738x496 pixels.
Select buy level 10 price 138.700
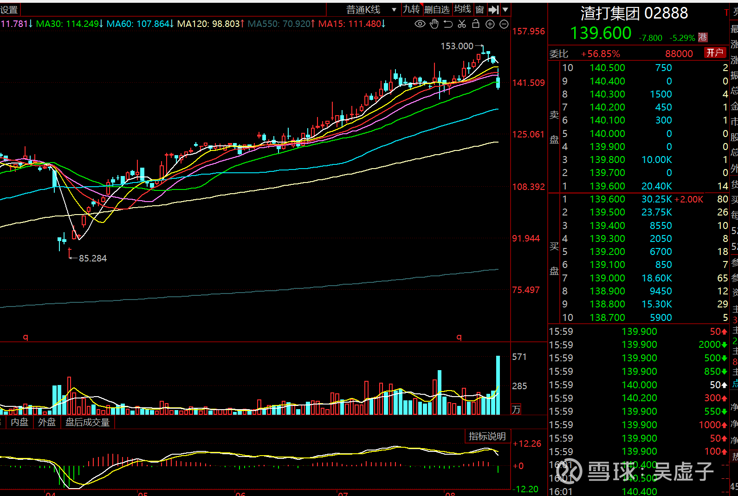point(607,317)
